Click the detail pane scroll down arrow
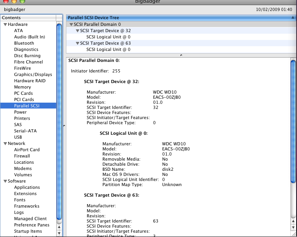Screen dimensions: 297x237 pos(293,227)
